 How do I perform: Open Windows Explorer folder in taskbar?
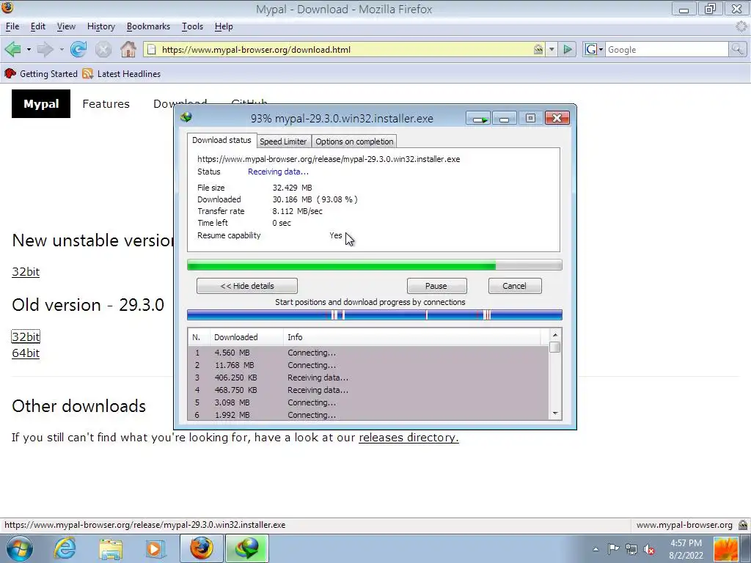tap(111, 548)
